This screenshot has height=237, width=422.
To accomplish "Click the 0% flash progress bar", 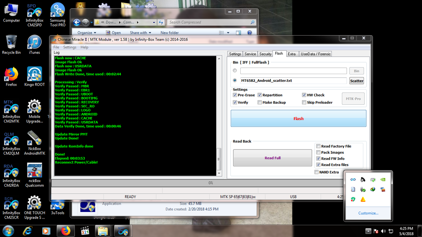I will pos(211,183).
